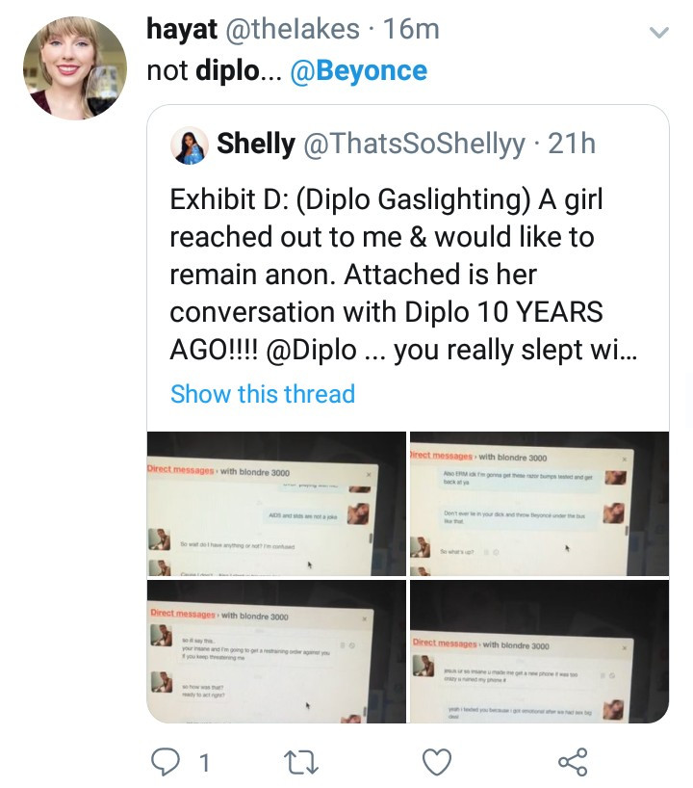Click Show this thread link
Screen dimensions: 693x788
click(x=263, y=394)
